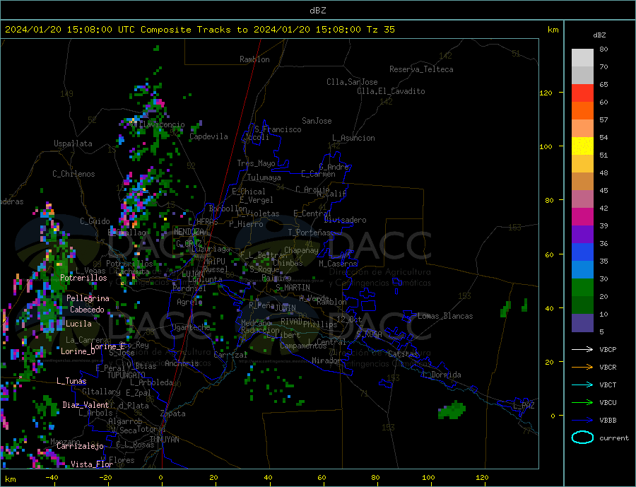Image resolution: width=636 pixels, height=487 pixels.
Task: Click the L_Tunas white label
Action: tap(72, 381)
